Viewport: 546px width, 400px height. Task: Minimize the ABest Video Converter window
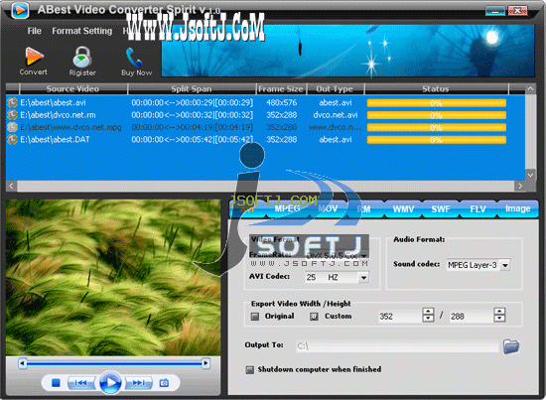point(495,11)
